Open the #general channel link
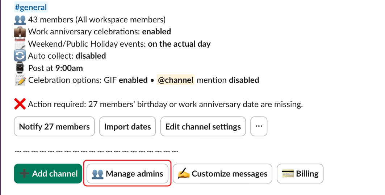The height and width of the screenshot is (195, 385). click(x=31, y=7)
